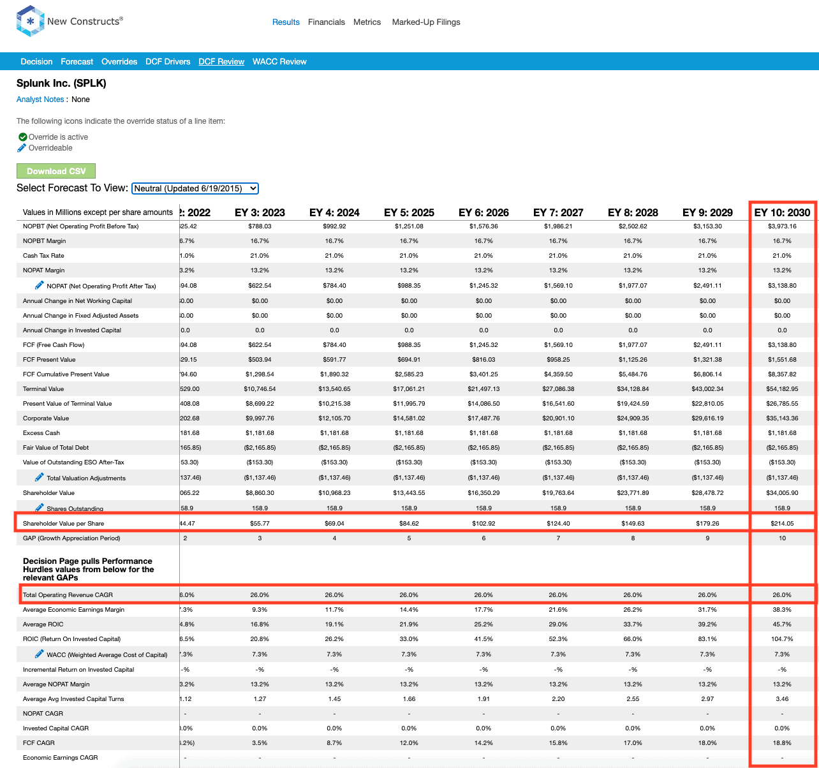Image resolution: width=819 pixels, height=768 pixels.
Task: Click the Incremental Return on Invested Capital label
Action: (x=78, y=670)
